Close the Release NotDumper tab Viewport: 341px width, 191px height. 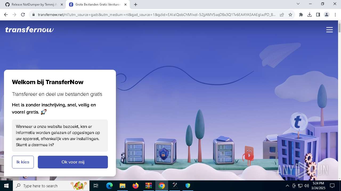tap(62, 5)
